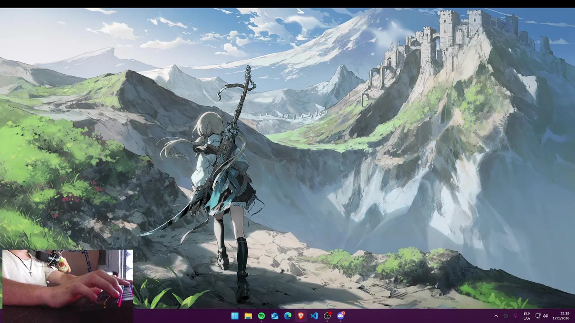Open the network status tray icon
Screen dimensions: 575x323
pos(538,316)
